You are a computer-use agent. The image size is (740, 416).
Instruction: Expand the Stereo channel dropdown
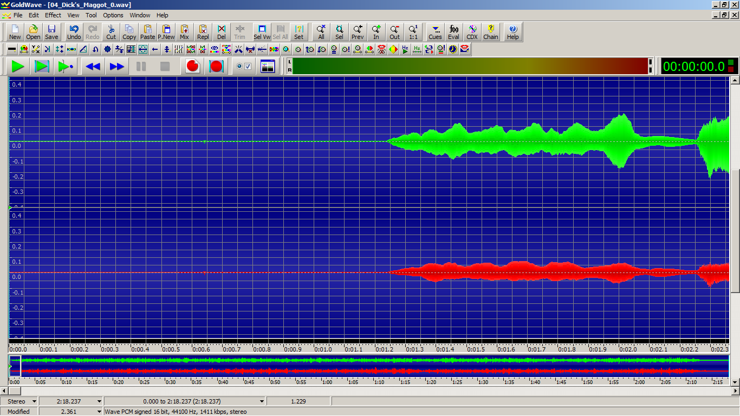[x=35, y=401]
